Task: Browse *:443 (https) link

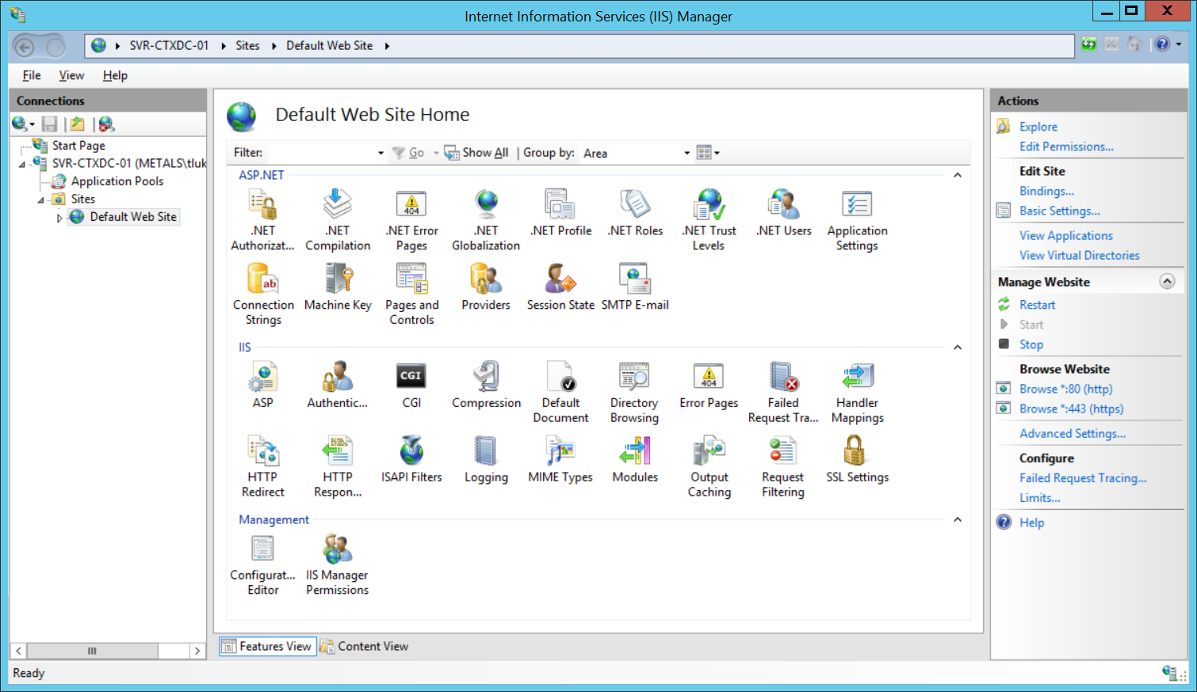Action: tap(1071, 409)
